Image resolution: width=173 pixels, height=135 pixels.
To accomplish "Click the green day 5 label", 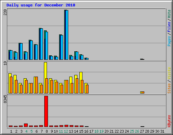I will pos(31,131).
